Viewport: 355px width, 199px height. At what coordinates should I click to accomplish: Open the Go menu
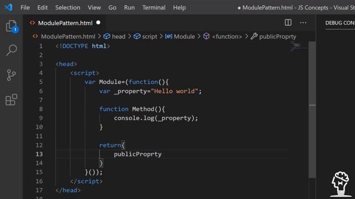pyautogui.click(x=112, y=8)
